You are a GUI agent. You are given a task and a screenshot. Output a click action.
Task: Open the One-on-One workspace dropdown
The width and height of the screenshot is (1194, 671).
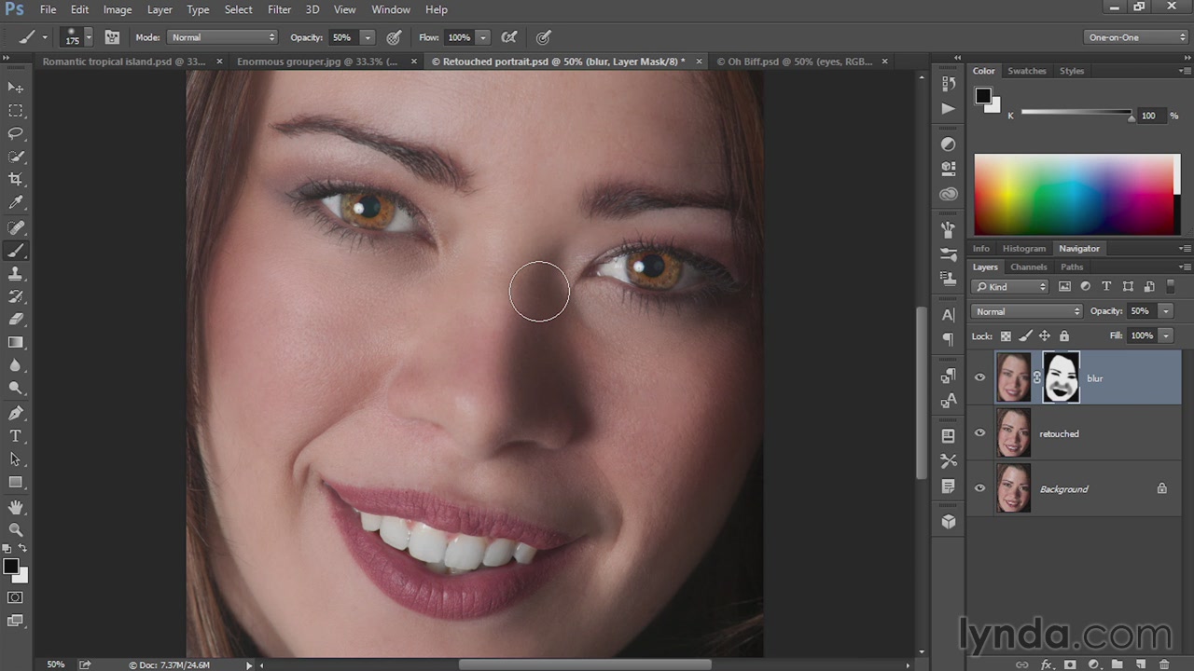pos(1137,37)
